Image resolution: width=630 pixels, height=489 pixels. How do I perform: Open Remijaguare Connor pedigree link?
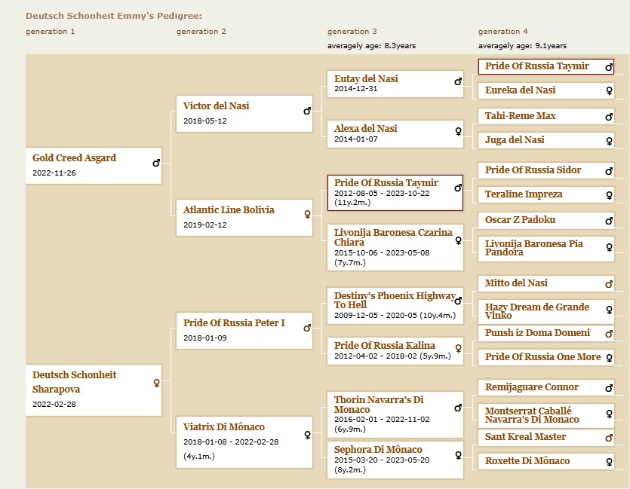pos(532,387)
